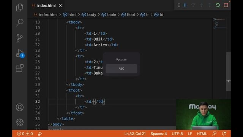Viewport: 243px width, 137px height.
Task: Select the index.html editor tab
Action: coord(46,6)
